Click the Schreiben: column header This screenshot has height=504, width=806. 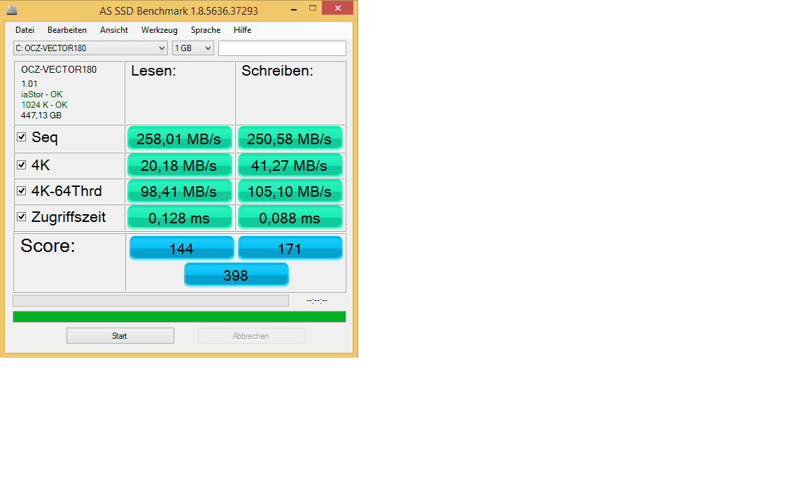coord(277,71)
